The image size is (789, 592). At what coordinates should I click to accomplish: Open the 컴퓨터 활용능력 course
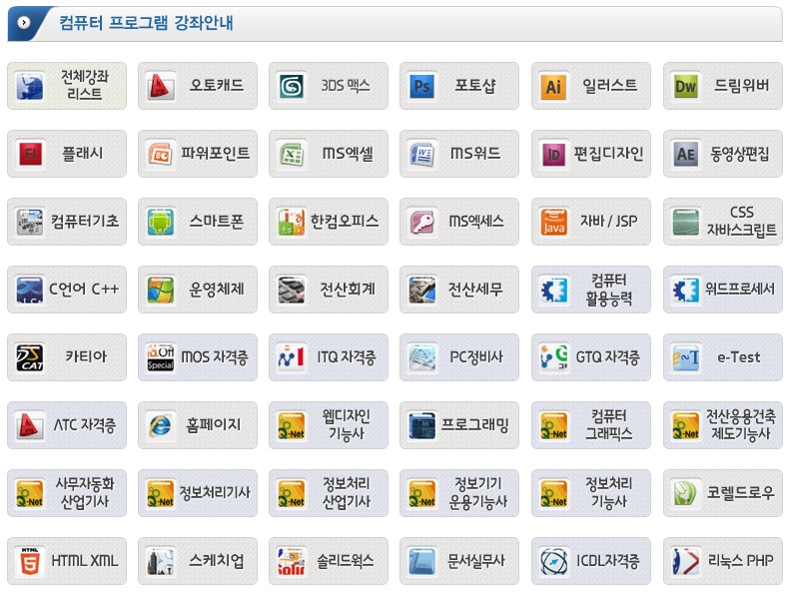591,290
